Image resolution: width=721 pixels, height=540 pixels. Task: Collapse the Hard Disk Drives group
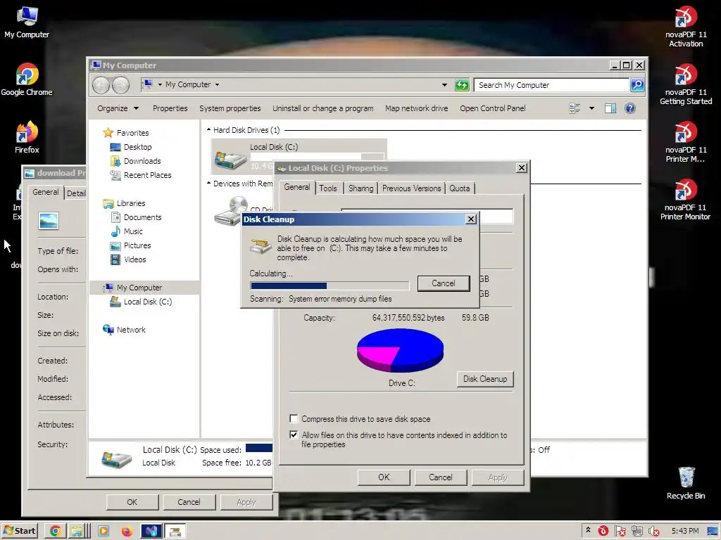(x=208, y=130)
